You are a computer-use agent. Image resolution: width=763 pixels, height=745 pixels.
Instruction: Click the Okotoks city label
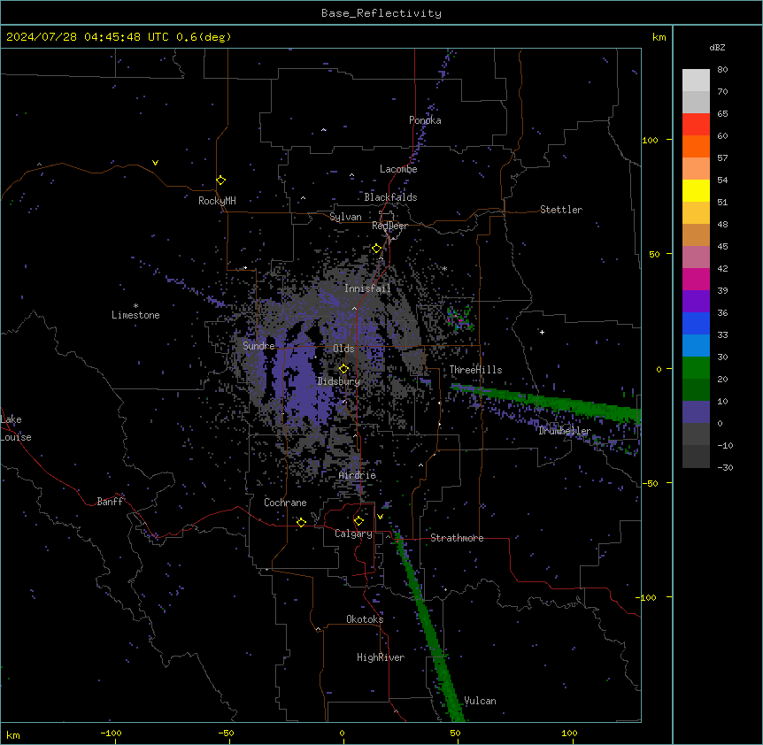tap(365, 619)
